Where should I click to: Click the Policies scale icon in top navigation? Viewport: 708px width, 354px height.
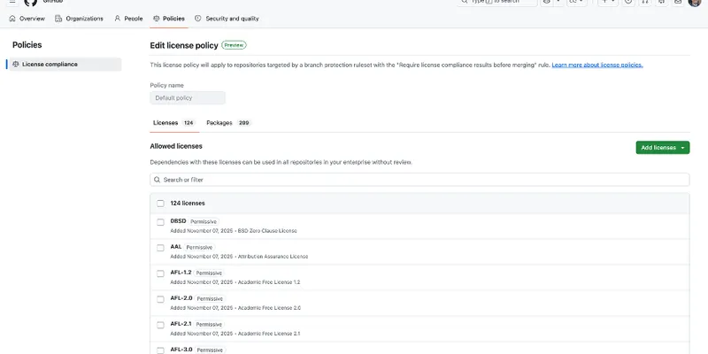tap(157, 19)
